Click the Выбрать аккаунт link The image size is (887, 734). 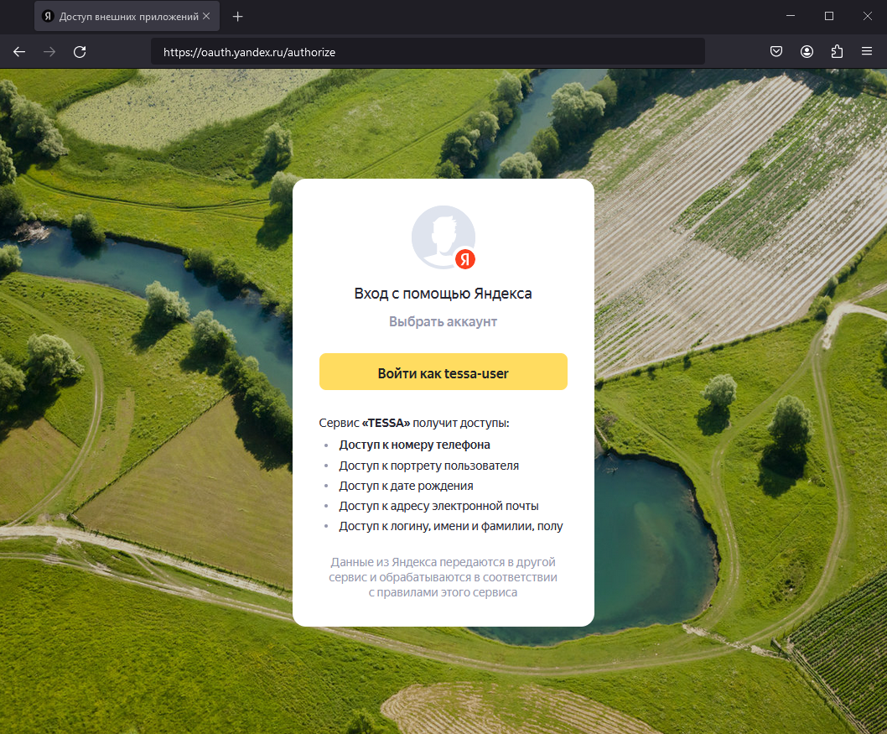(443, 322)
